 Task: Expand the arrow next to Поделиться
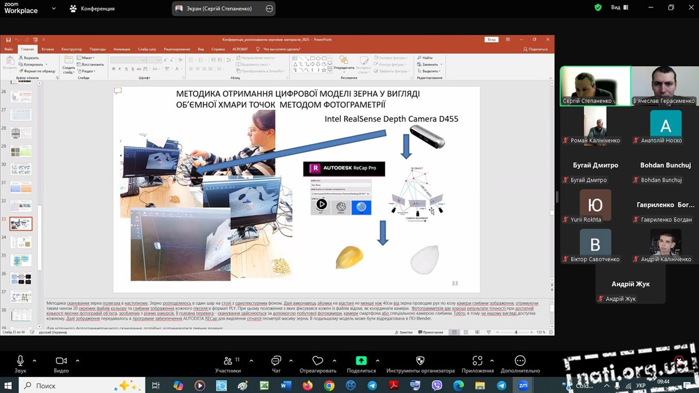[x=378, y=361]
